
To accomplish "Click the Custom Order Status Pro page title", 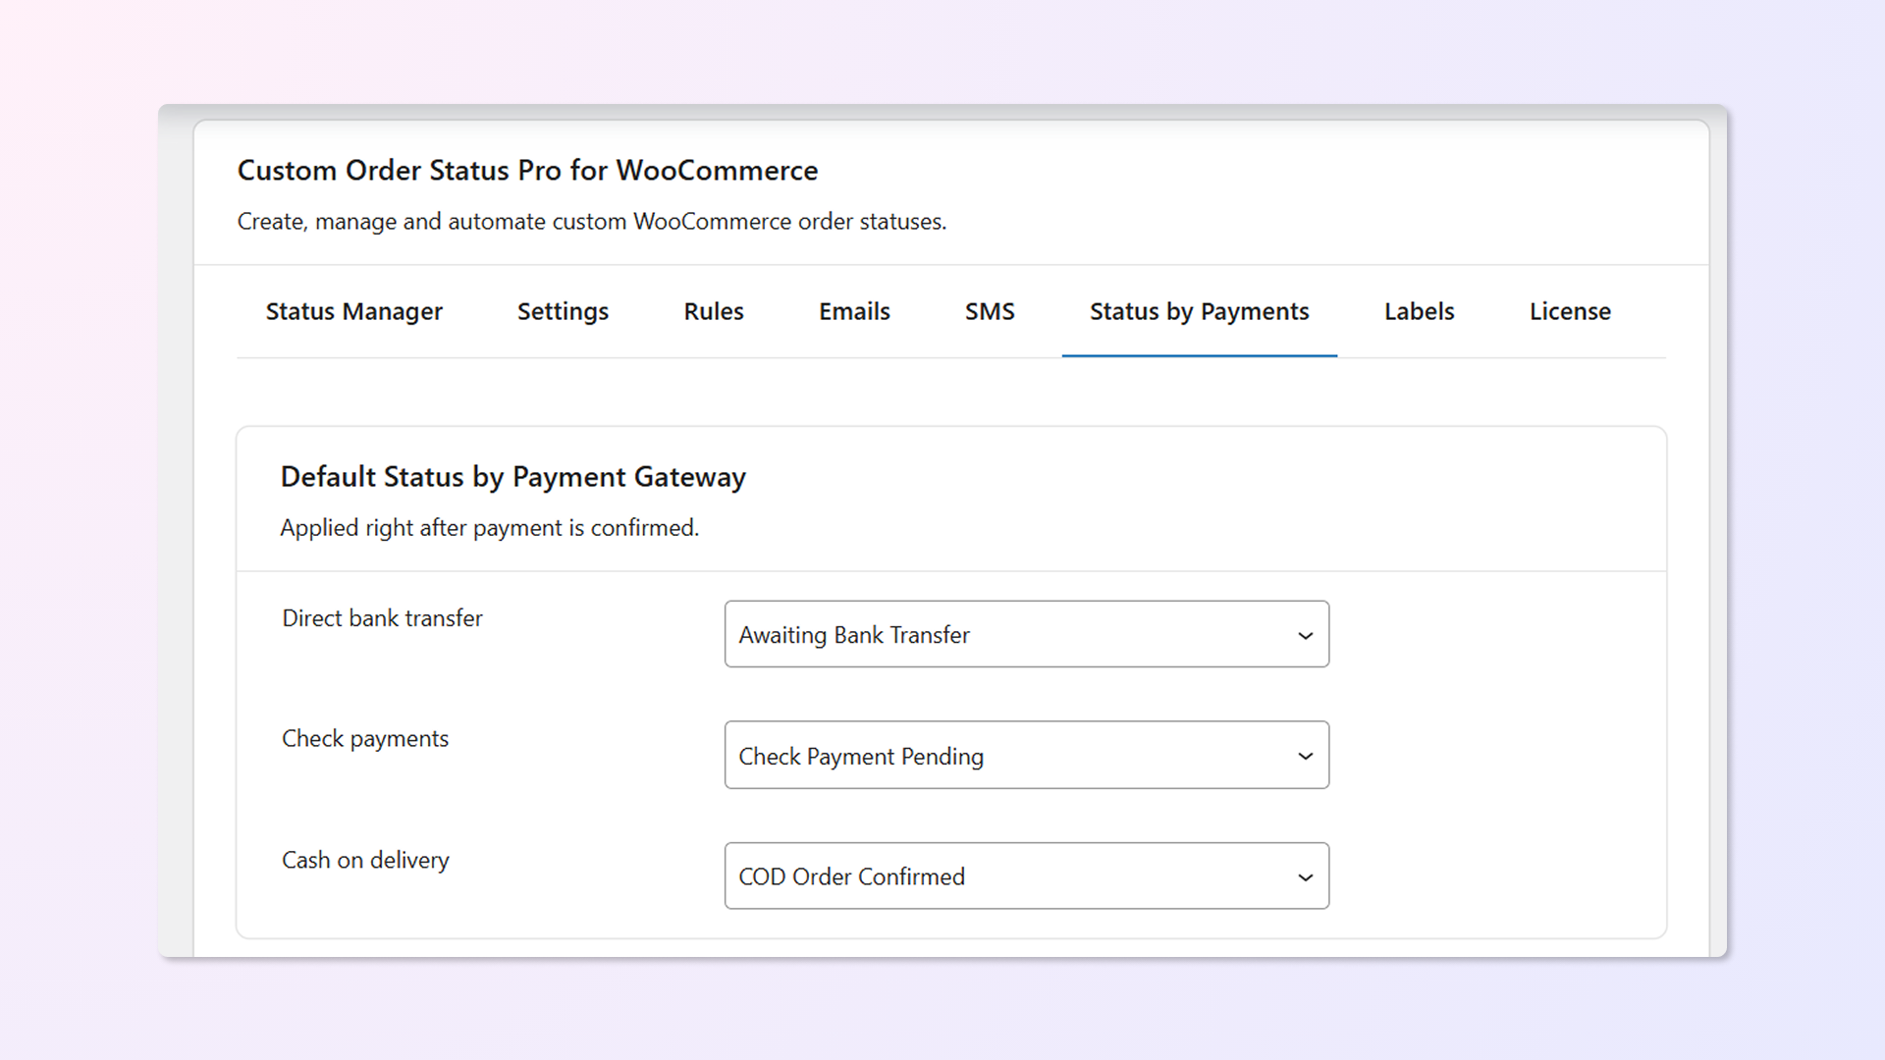I will pyautogui.click(x=527, y=171).
